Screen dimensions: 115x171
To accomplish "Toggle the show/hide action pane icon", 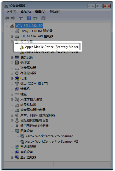I will [x=35, y=18].
